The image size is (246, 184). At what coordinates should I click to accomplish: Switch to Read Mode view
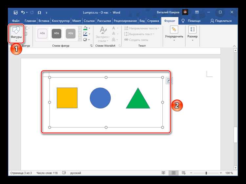tap(163, 173)
